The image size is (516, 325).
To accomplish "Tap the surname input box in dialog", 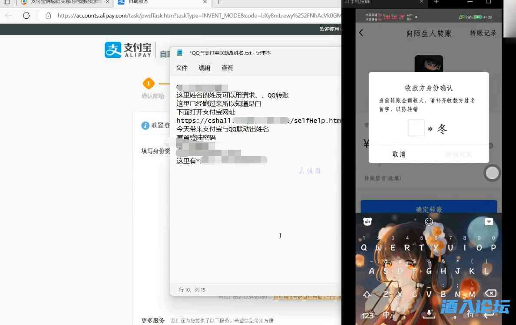I will coord(416,128).
